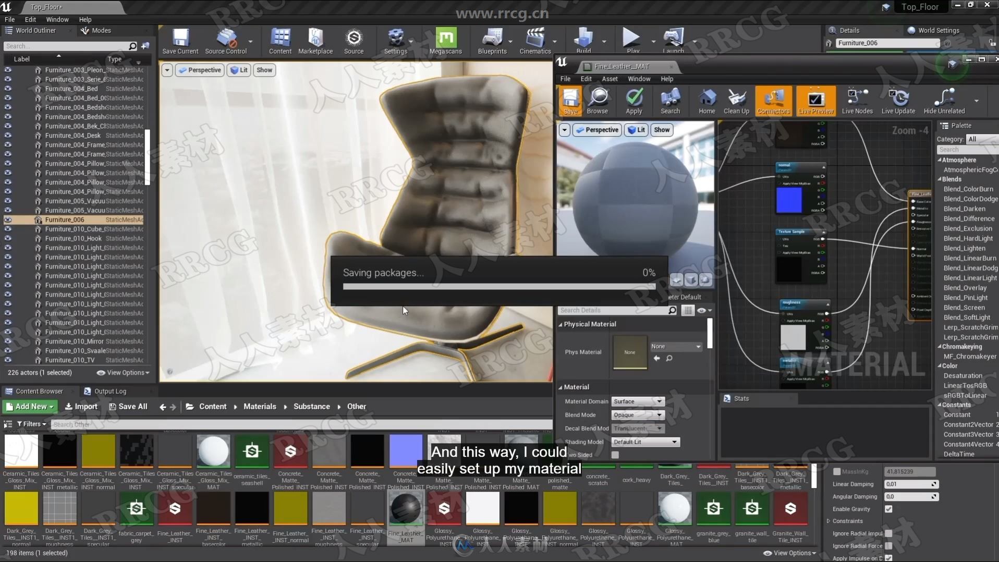Click Apply in material editor toolbar
Screen dimensions: 999x562
(633, 101)
